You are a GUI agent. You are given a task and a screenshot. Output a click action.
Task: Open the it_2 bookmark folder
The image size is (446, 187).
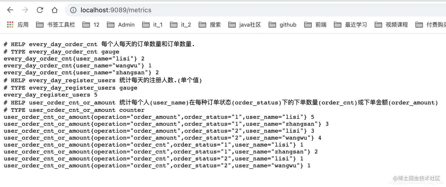click(x=181, y=25)
